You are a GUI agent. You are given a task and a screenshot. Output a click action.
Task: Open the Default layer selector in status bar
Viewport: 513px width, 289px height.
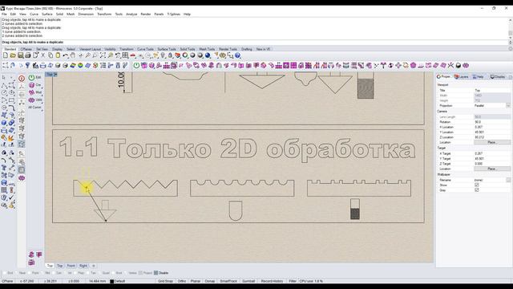tap(119, 281)
